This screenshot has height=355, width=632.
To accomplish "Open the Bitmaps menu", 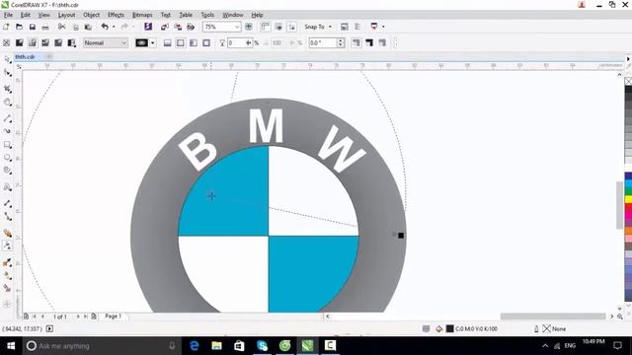I will click(142, 15).
